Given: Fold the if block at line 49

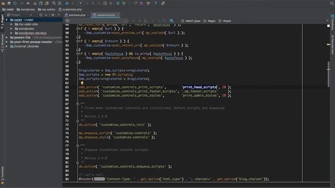Looking at the screenshot, I should click(77, 29).
